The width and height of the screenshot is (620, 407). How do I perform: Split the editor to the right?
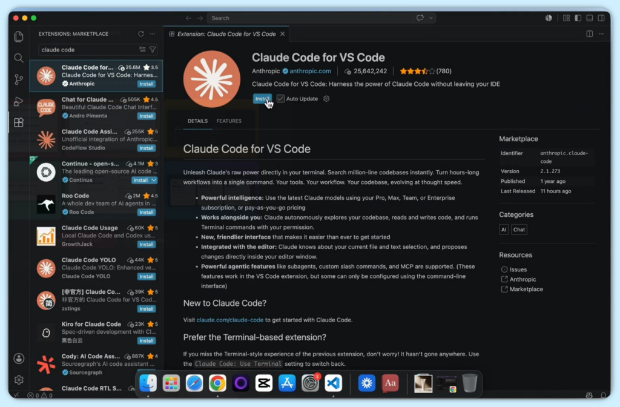[x=590, y=34]
